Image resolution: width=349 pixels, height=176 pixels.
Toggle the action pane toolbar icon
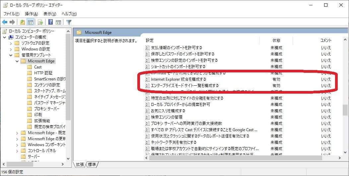[x=58, y=22]
